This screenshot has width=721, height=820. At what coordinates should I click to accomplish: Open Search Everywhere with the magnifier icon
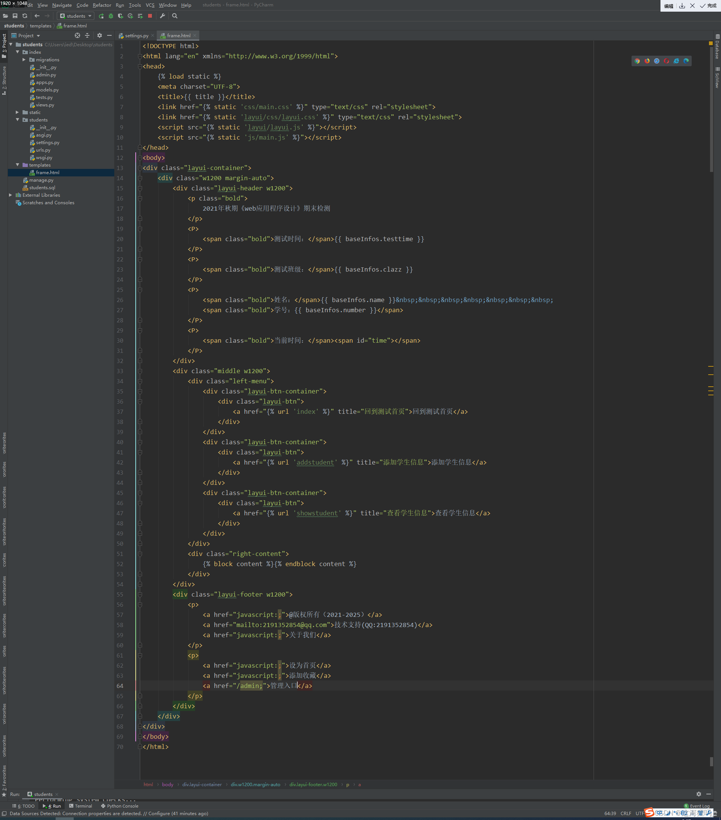175,16
